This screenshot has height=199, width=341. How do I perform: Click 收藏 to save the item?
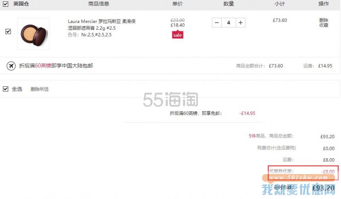324,25
